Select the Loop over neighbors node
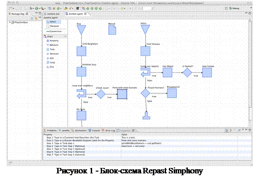 pos(81,94)
